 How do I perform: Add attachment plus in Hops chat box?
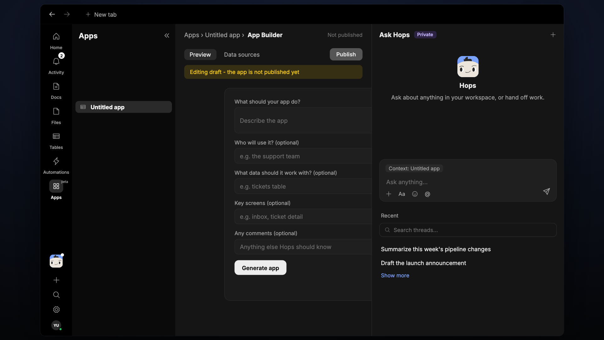pos(389,194)
